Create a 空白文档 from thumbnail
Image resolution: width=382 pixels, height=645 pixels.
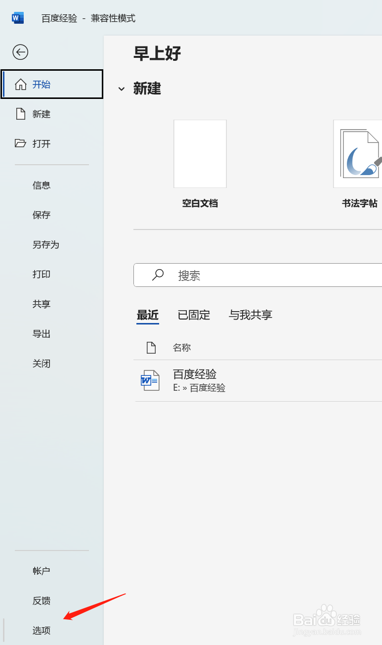200,154
